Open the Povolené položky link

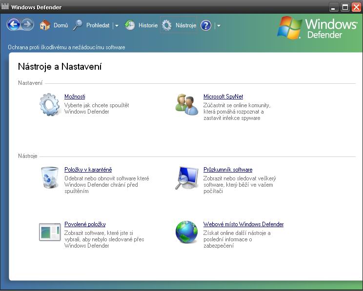85,224
